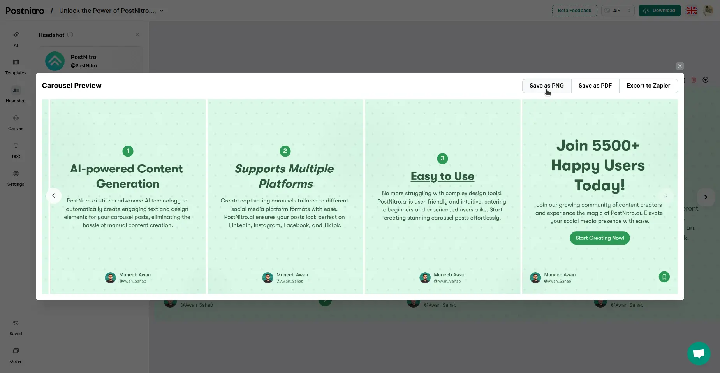Open the Text sidebar panel

click(16, 150)
